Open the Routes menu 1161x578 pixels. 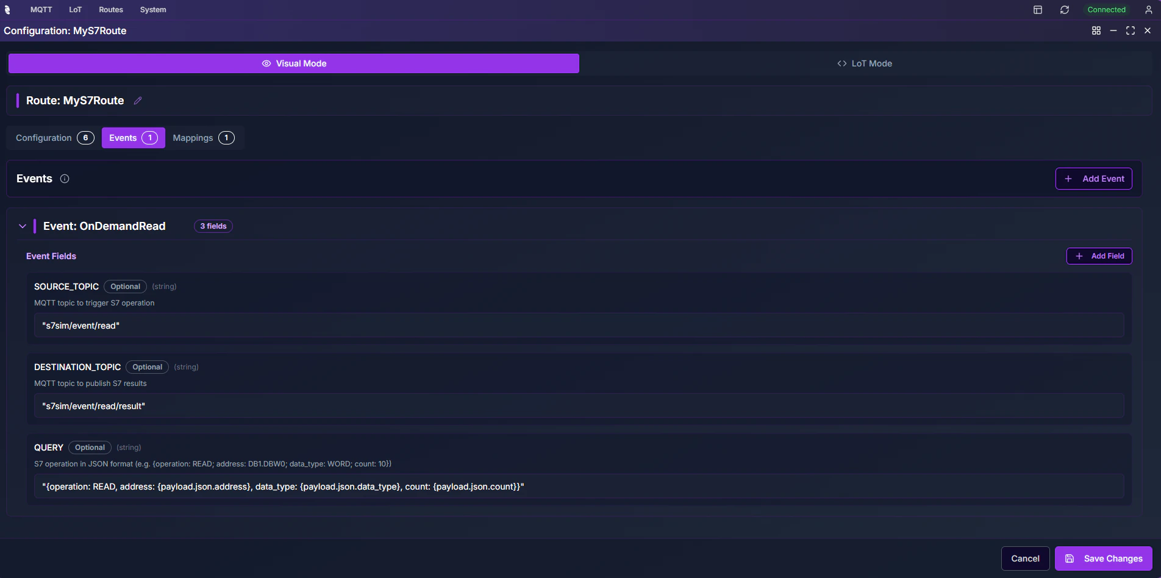coord(111,10)
